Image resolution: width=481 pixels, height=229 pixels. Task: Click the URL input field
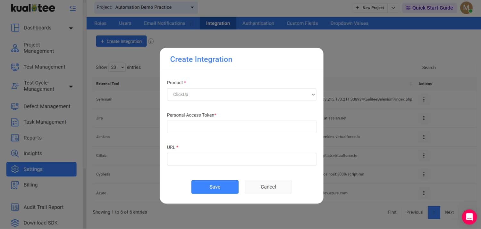pos(241,159)
